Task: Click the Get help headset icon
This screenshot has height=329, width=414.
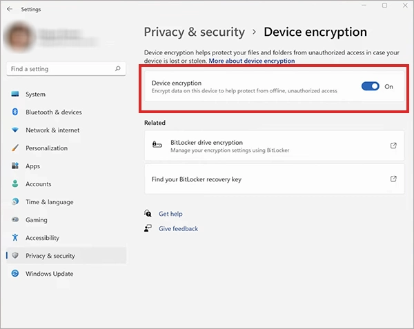Action: coord(148,213)
